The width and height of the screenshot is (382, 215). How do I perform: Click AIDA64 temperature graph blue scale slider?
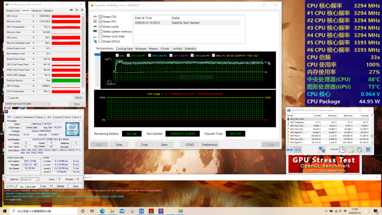(97, 54)
